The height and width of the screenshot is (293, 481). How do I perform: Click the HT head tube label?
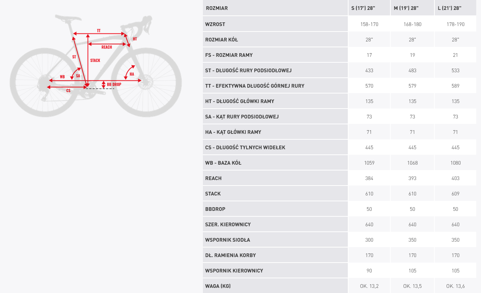pyautogui.click(x=135, y=39)
